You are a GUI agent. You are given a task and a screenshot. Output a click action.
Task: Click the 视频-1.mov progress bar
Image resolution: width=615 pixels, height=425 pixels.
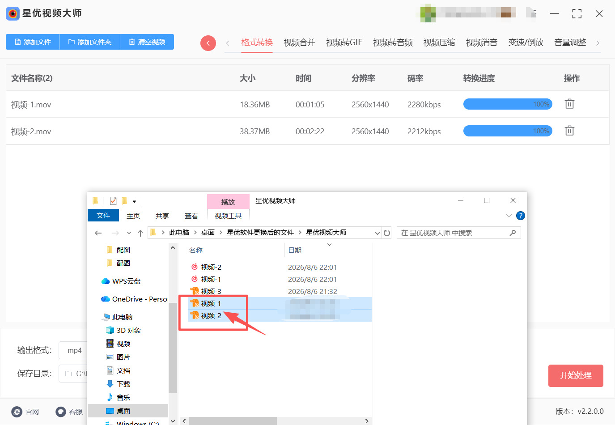(x=508, y=104)
